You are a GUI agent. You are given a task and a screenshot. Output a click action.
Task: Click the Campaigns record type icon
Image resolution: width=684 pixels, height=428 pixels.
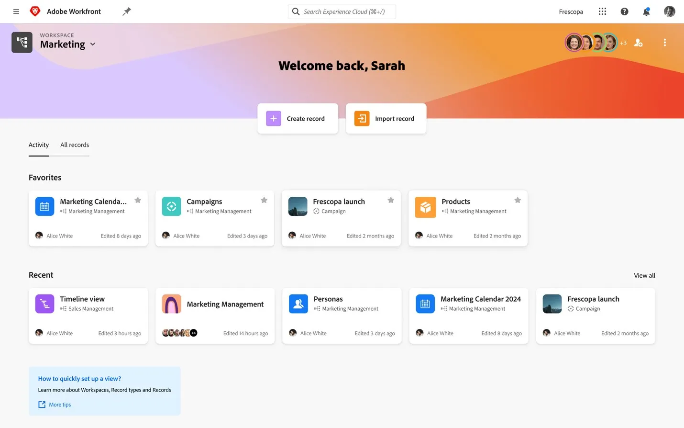point(171,206)
